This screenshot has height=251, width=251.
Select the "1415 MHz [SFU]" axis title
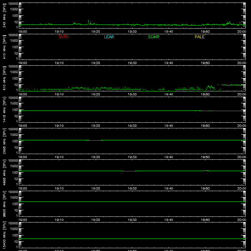(4, 109)
